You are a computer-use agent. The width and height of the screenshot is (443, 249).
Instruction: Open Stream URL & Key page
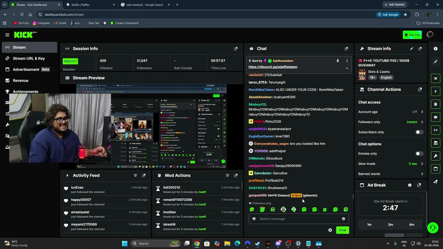point(29,58)
